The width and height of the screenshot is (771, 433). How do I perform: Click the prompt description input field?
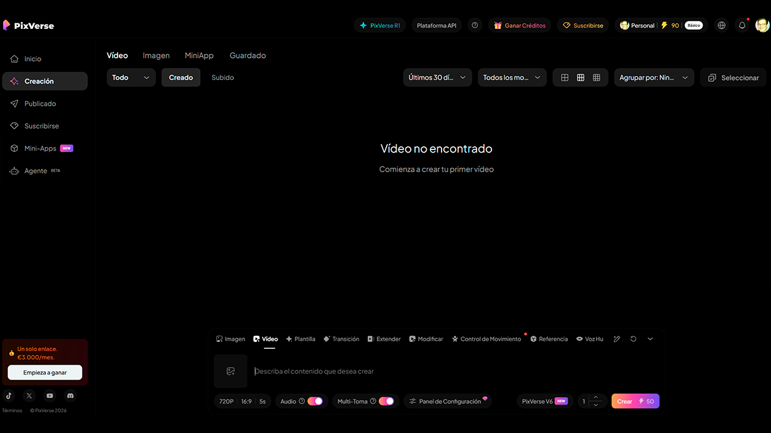(456, 371)
